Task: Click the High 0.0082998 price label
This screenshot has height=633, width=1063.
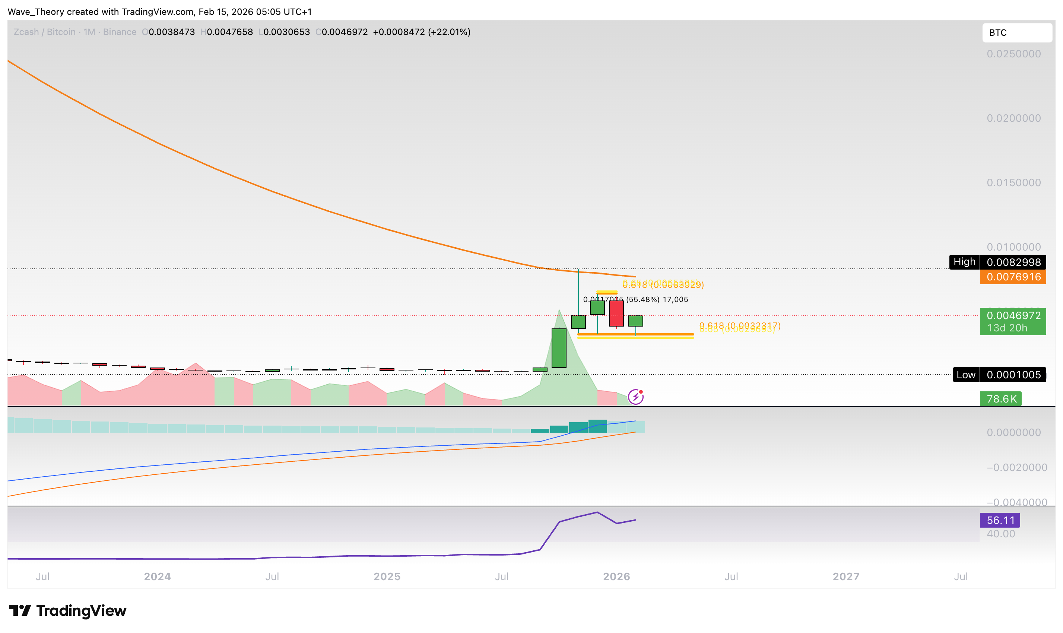Action: [x=997, y=262]
